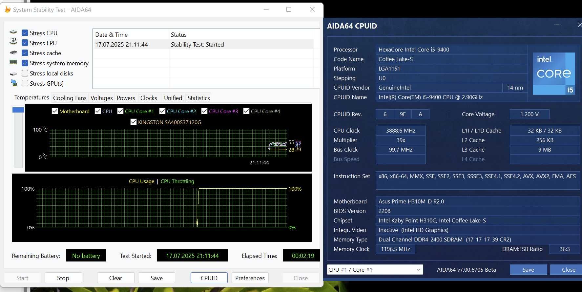The height and width of the screenshot is (292, 582).
Task: Select the Stability Test: Started log row
Action: [203, 44]
